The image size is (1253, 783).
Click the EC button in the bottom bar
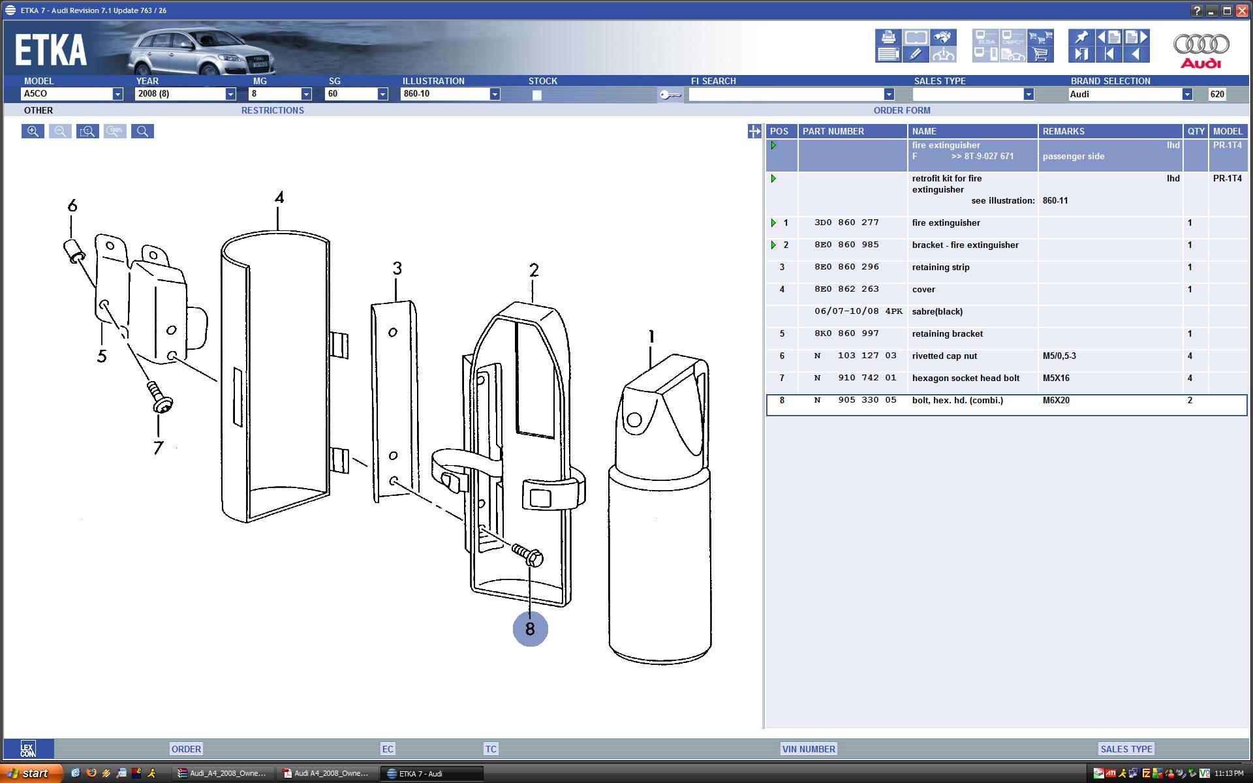[388, 749]
